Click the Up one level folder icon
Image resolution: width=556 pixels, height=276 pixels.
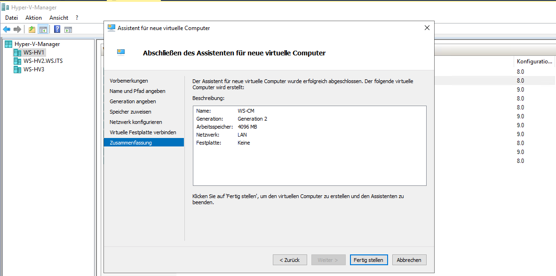point(32,30)
